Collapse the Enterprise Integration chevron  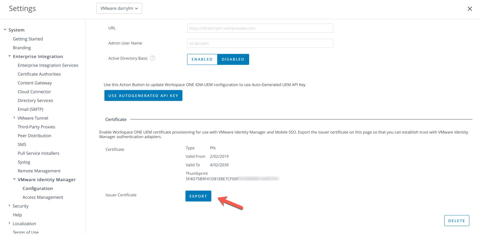tap(10, 56)
